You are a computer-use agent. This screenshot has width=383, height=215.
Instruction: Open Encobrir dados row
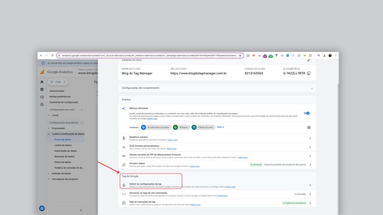click(x=217, y=165)
